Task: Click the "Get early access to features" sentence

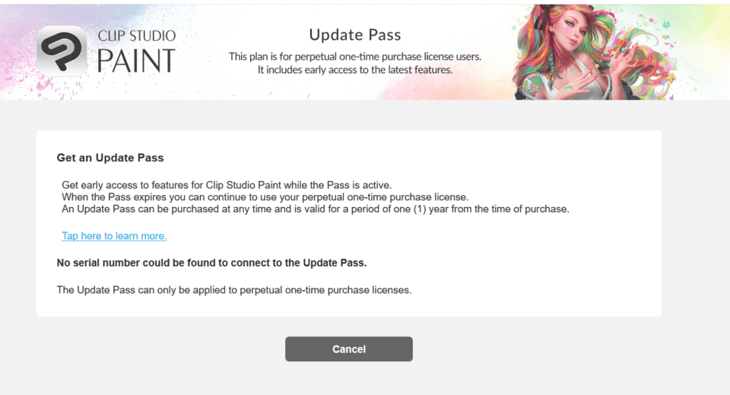Action: 226,185
